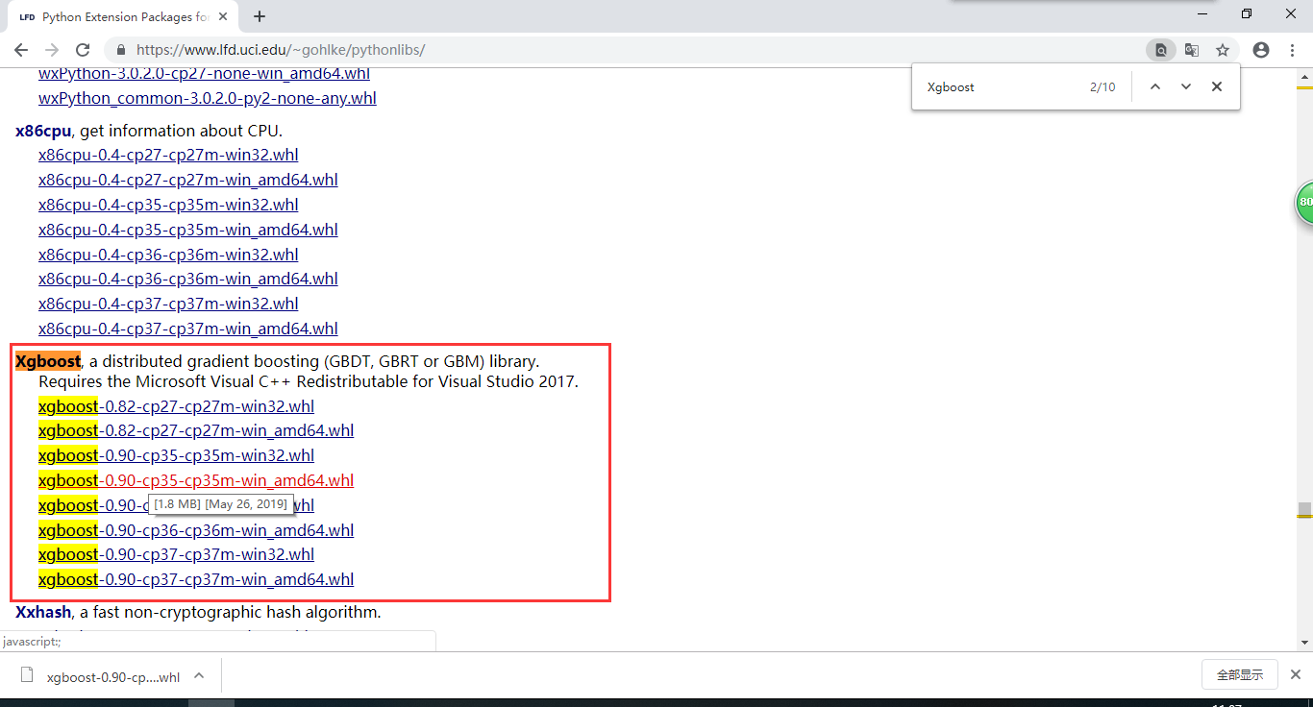Download x86cpu-0.4-cp37-cp37m-win32.whl
This screenshot has width=1313, height=707.
tap(168, 304)
